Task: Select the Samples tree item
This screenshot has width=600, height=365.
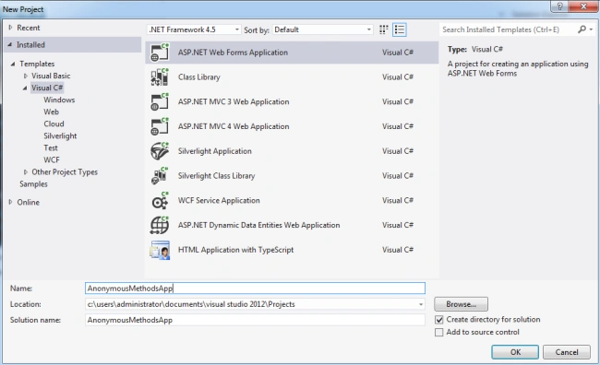Action: point(33,183)
